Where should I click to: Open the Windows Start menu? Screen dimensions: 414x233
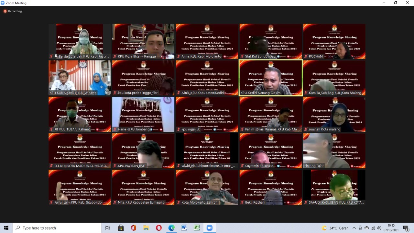pos(6,228)
